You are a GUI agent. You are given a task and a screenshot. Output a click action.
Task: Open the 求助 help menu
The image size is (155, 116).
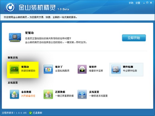coord(131,3)
